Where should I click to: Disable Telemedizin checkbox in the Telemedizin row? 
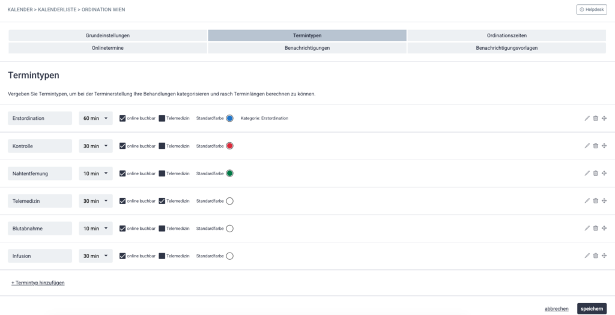point(162,201)
